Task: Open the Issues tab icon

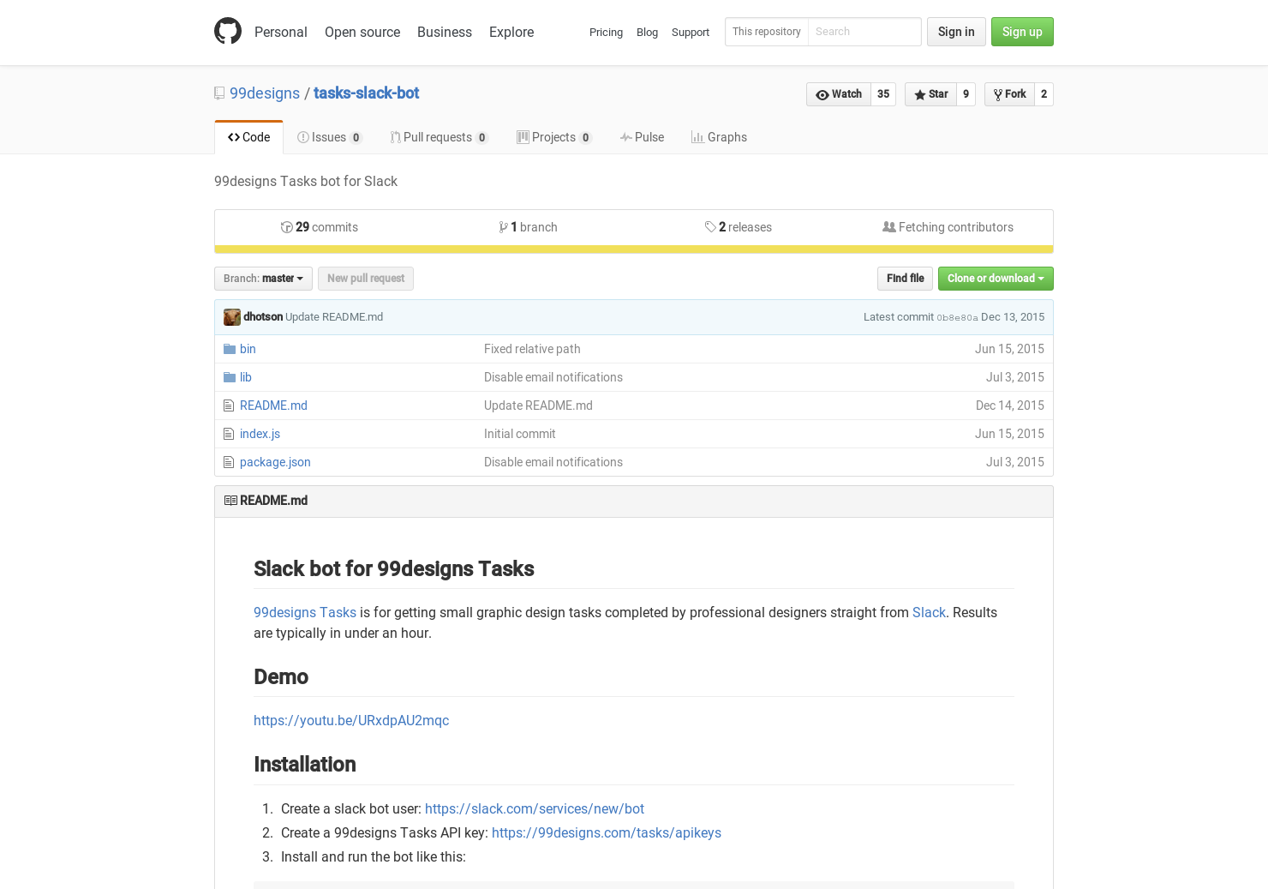Action: pyautogui.click(x=303, y=136)
